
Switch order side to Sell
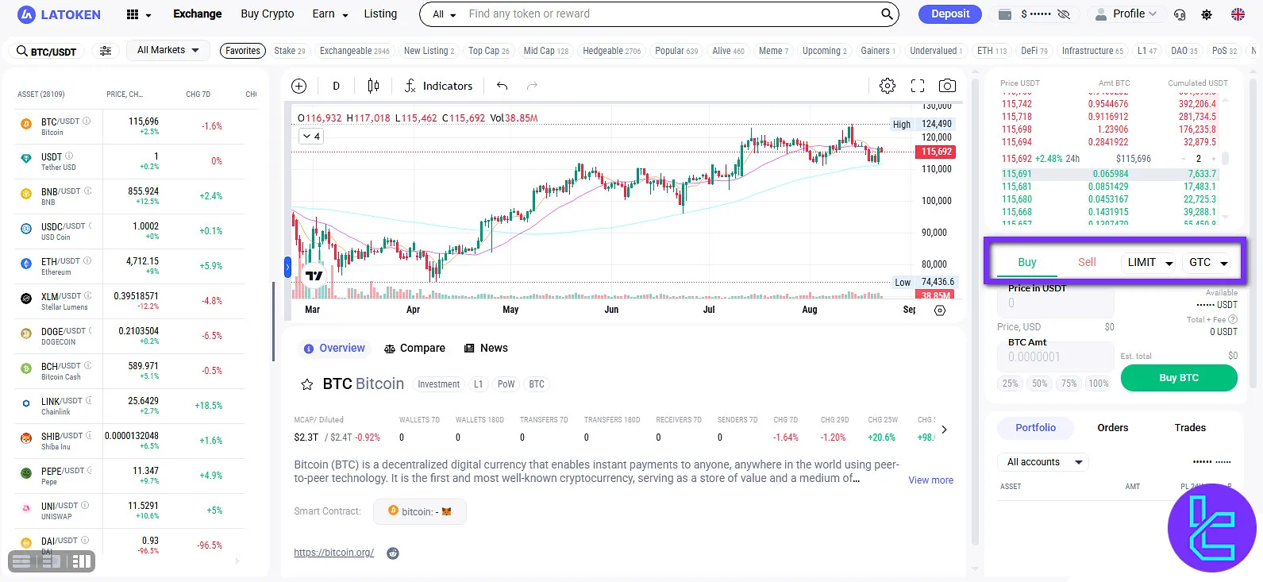point(1087,262)
